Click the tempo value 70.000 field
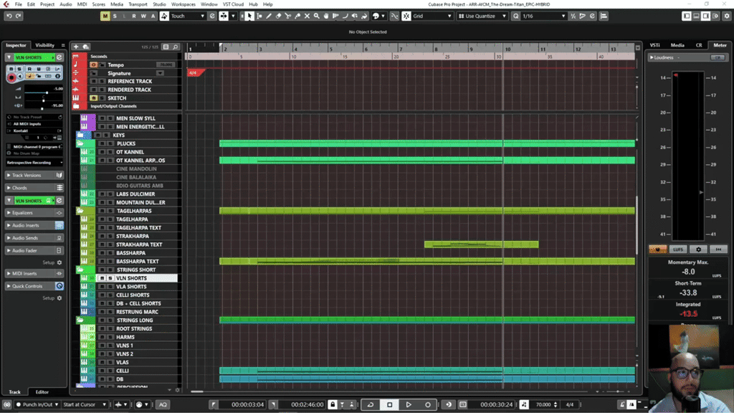The height and width of the screenshot is (413, 734). coord(543,404)
